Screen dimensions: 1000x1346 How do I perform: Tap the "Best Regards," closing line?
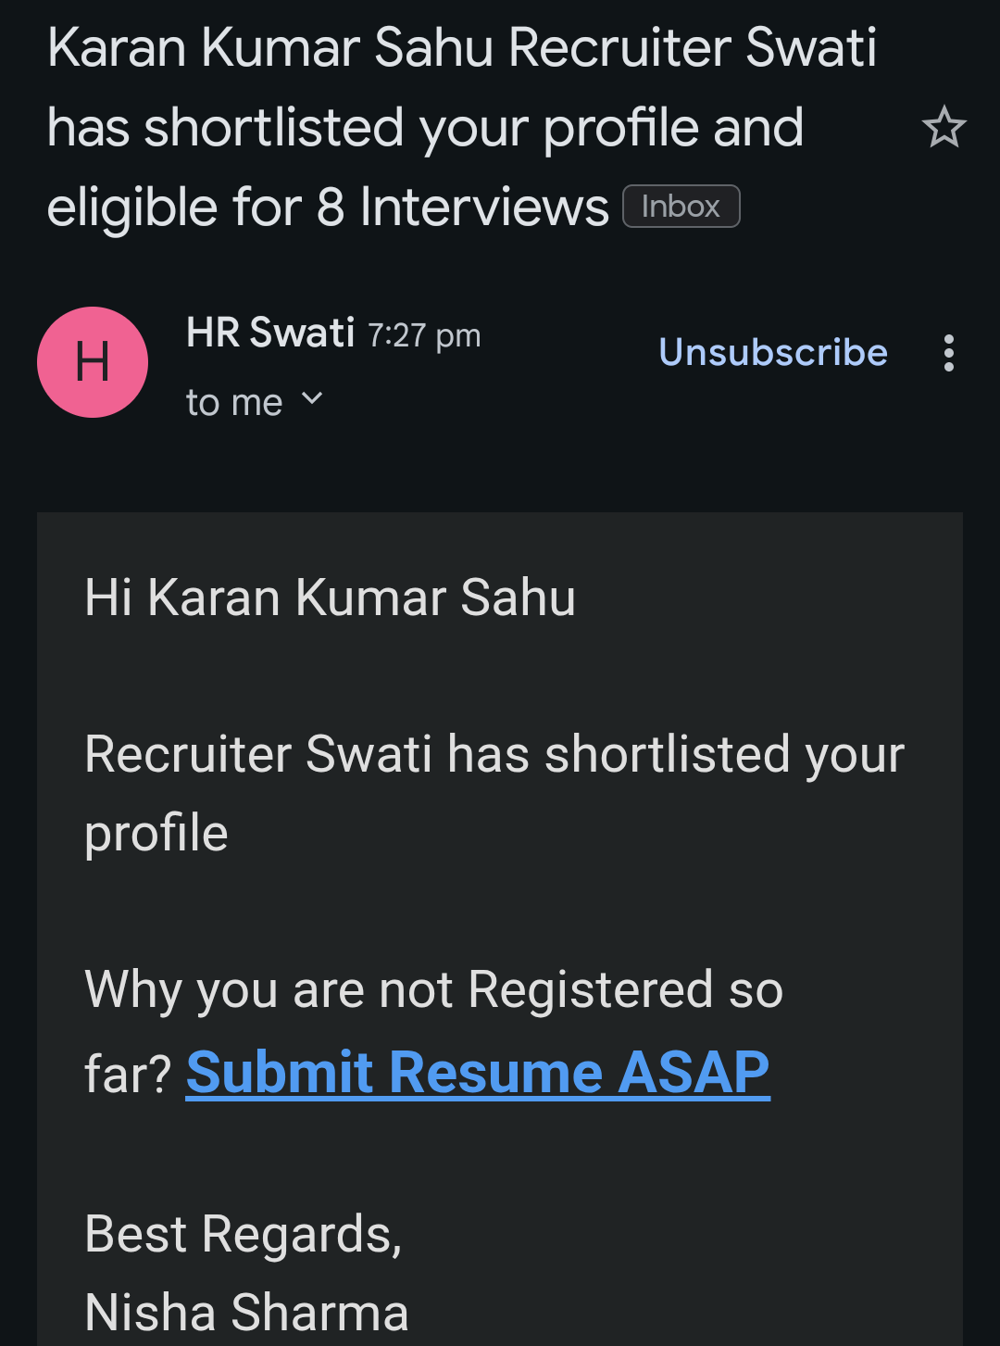243,1234
